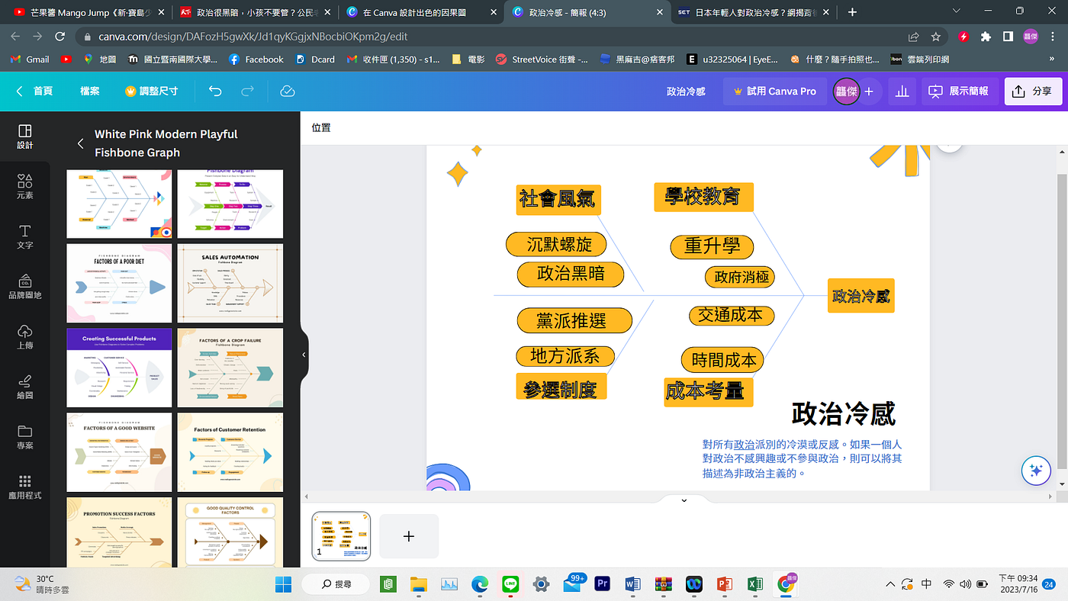
Task: Click the undo arrow in Canva toolbar
Action: pyautogui.click(x=215, y=91)
